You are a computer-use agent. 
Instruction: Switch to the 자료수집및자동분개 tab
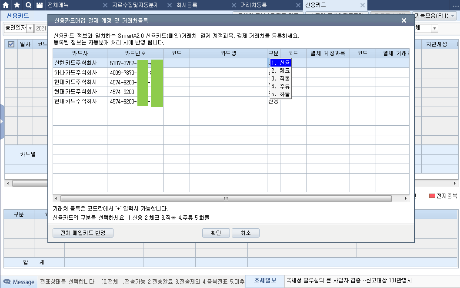tap(135, 5)
